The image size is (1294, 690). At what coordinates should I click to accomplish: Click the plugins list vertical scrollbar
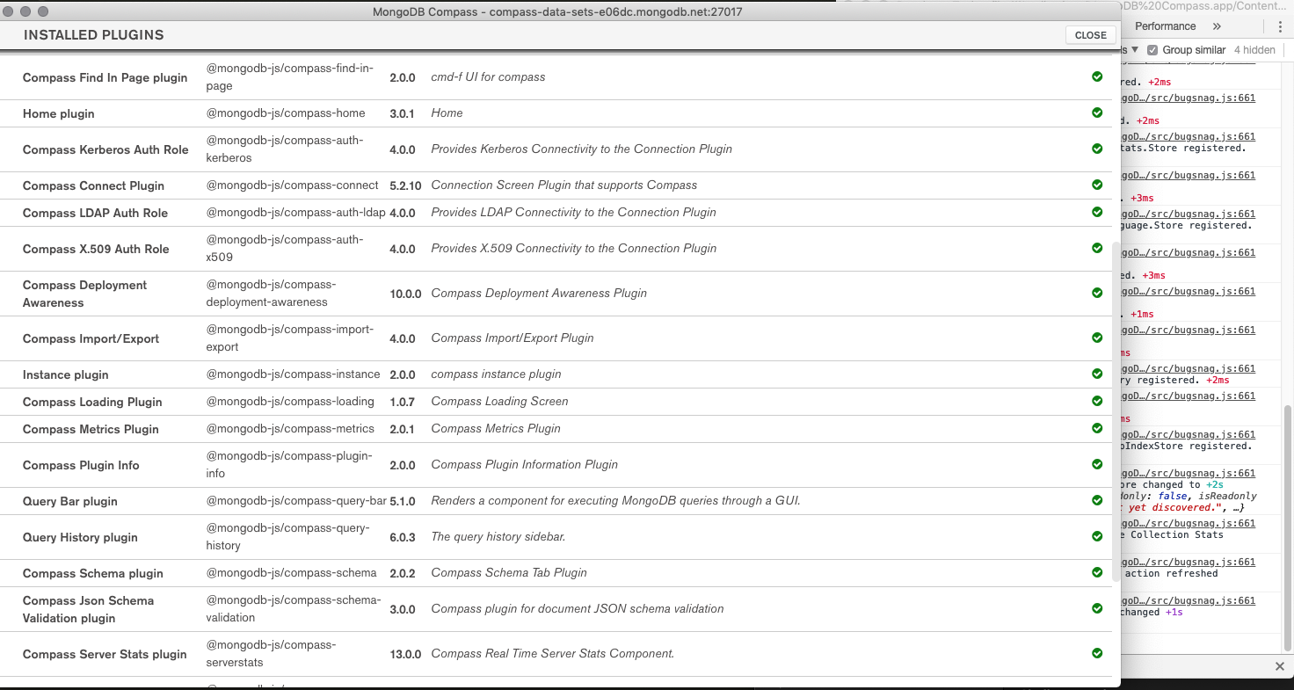coord(1116,411)
